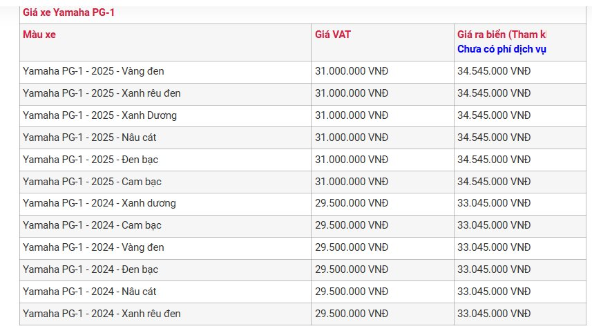Select the 'Yamaha PG-1 - 2025 - Nâu cát' row
The width and height of the screenshot is (592, 333).
click(89, 137)
